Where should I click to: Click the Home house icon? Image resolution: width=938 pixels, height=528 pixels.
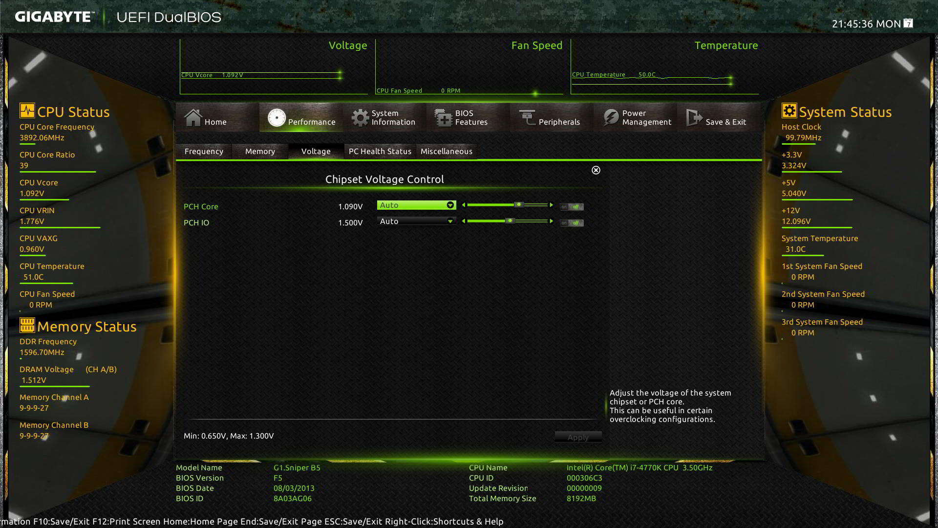(x=193, y=117)
